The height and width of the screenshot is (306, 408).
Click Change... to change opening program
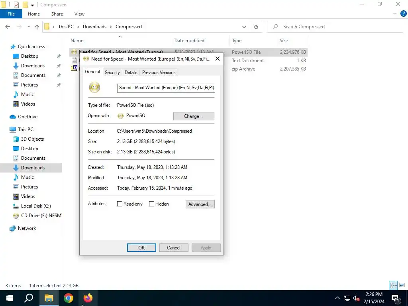[194, 116]
